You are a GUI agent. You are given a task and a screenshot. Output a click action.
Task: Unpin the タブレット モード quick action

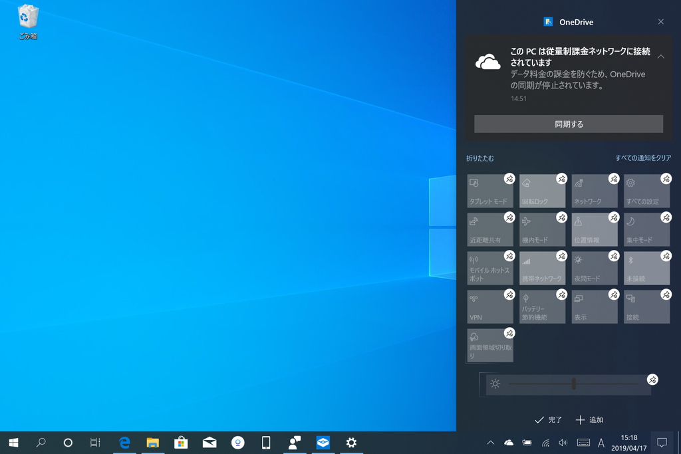(x=509, y=179)
